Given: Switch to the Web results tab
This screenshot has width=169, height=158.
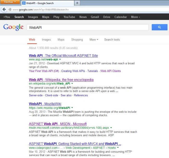Looking at the screenshot, I should tap(32, 40).
